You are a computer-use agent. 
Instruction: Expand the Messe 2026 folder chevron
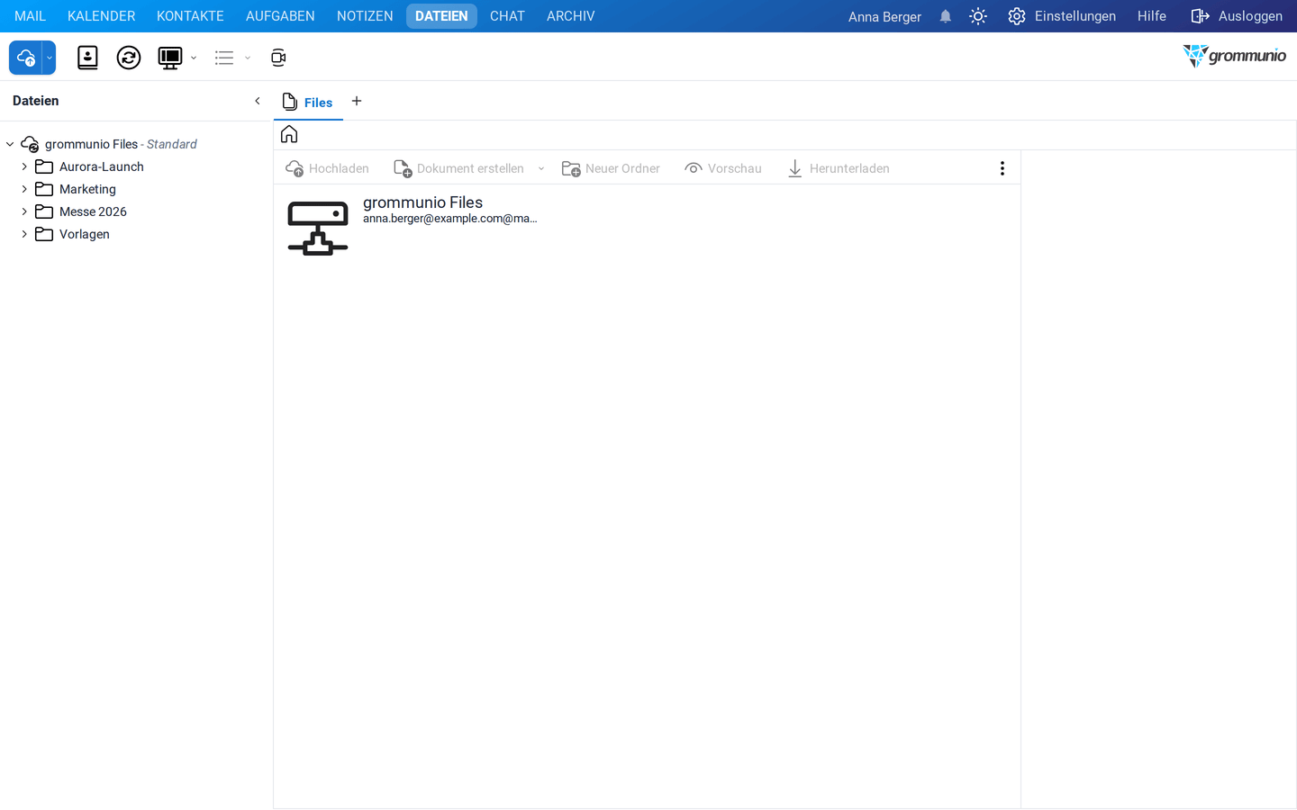tap(24, 211)
